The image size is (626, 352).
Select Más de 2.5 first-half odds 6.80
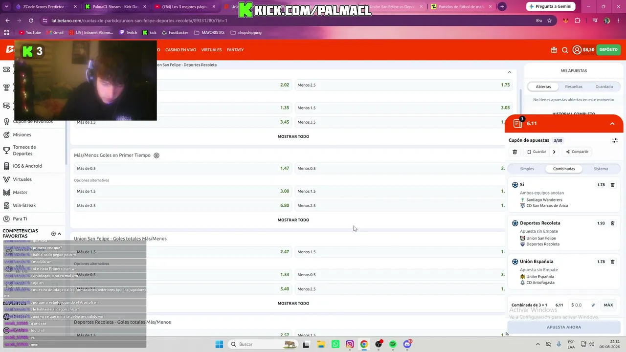[x=183, y=206]
